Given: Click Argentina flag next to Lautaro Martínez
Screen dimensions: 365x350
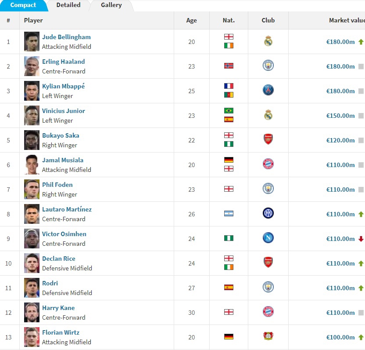Looking at the screenshot, I should (x=229, y=214).
